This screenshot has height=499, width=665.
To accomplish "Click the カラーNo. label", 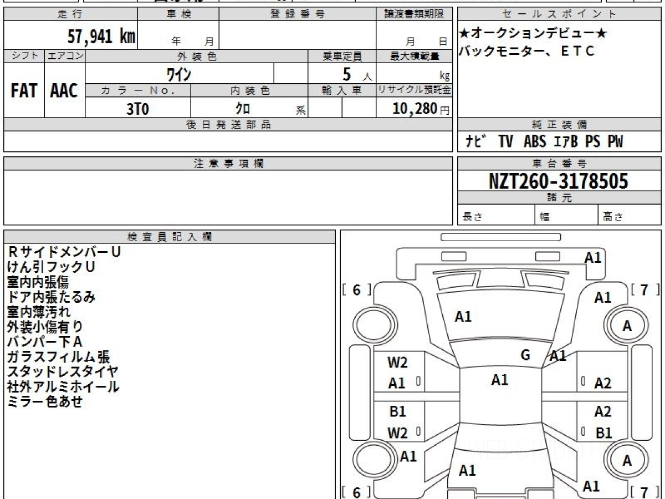I will 139,91.
